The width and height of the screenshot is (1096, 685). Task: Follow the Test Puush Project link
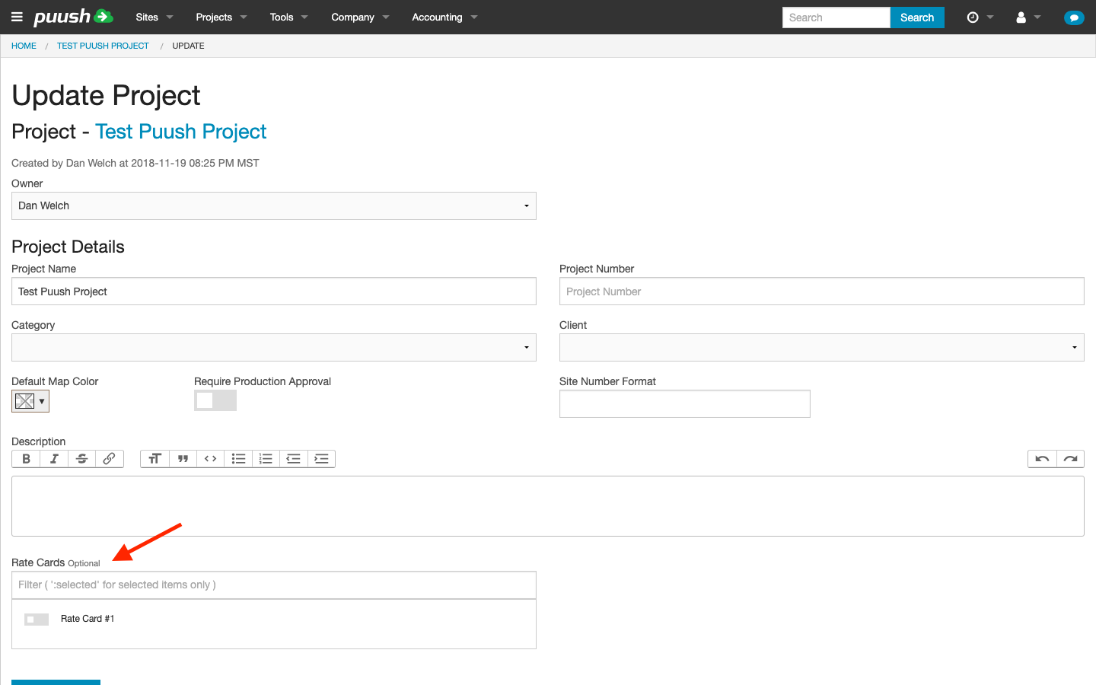pyautogui.click(x=180, y=132)
